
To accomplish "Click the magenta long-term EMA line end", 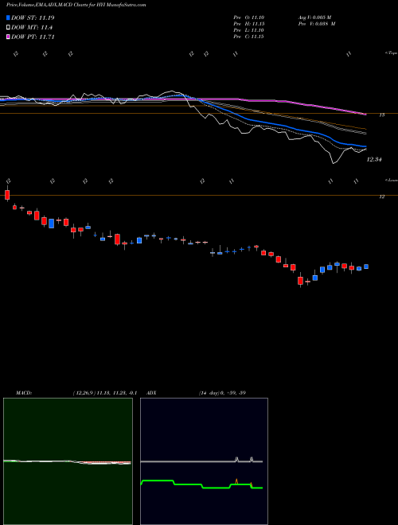I will click(365, 114).
